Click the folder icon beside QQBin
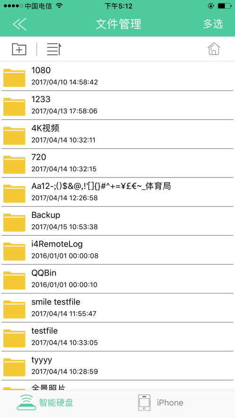This screenshot has height=418, width=235. (14, 280)
